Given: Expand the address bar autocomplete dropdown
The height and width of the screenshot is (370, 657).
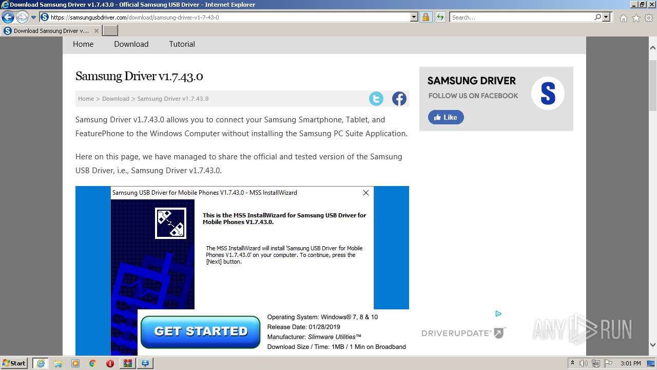Looking at the screenshot, I should [x=414, y=17].
